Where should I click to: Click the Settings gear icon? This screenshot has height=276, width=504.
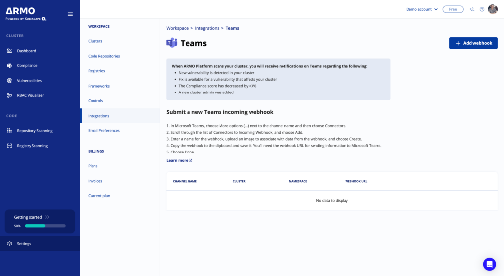pyautogui.click(x=10, y=244)
